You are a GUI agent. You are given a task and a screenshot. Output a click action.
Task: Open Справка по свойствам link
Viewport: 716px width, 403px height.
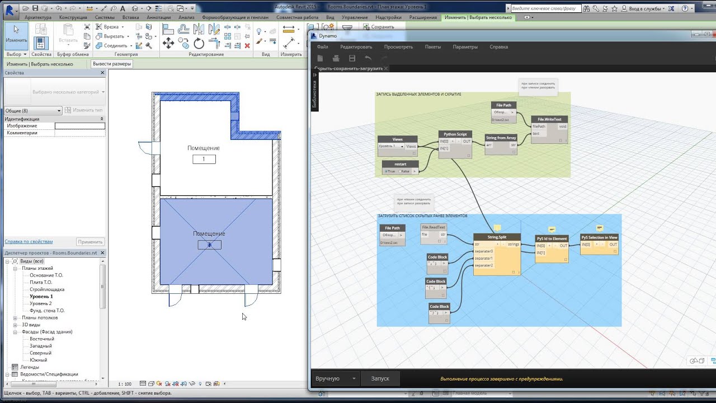(29, 242)
